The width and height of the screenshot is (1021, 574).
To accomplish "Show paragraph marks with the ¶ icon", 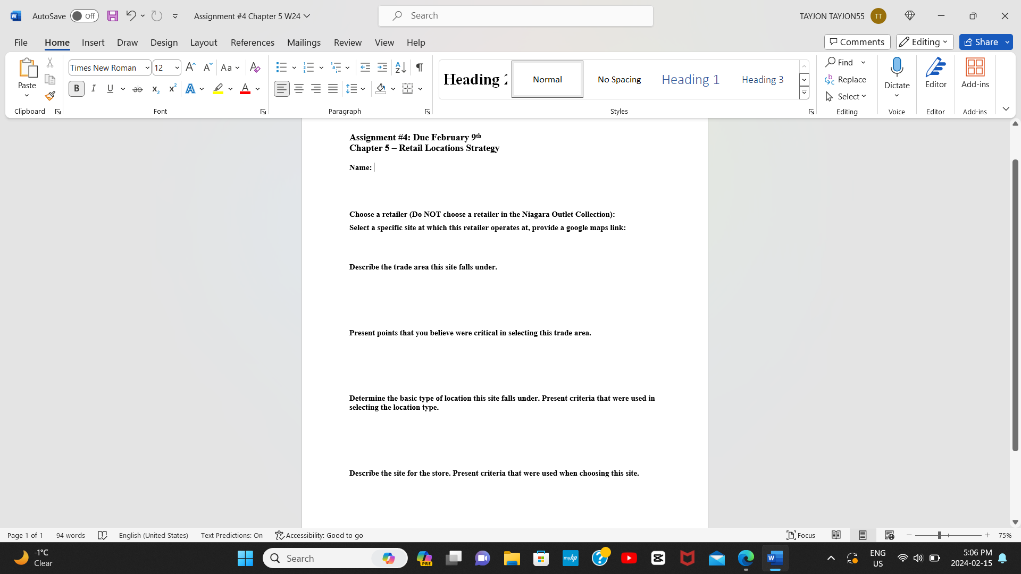I will (419, 67).
